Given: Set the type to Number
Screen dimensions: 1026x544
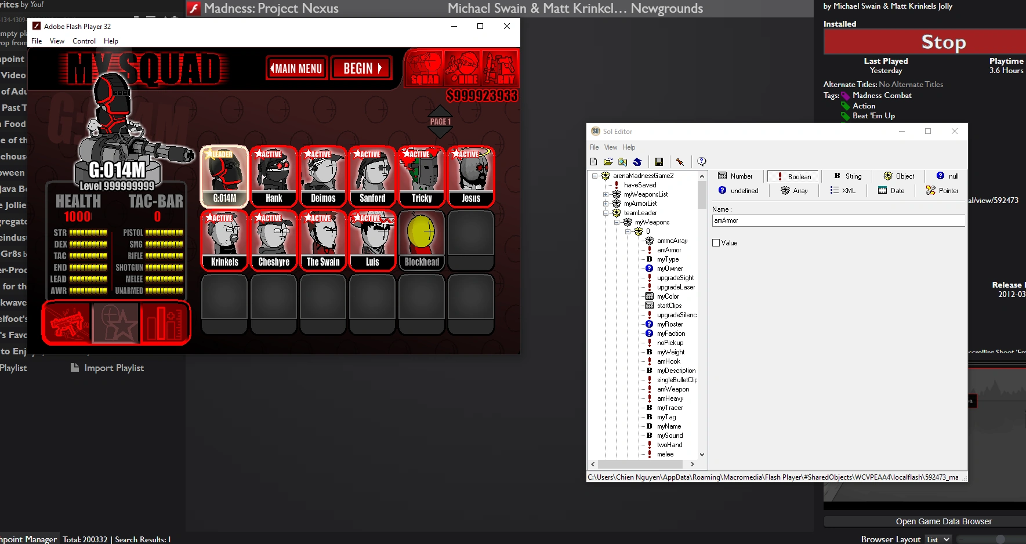Looking at the screenshot, I should [x=735, y=176].
